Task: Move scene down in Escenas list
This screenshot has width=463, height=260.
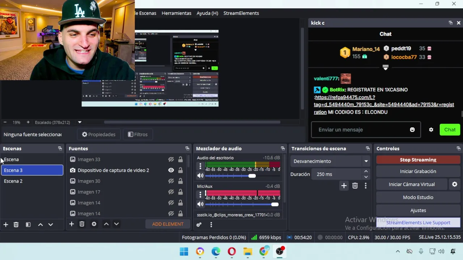Action: [x=51, y=225]
